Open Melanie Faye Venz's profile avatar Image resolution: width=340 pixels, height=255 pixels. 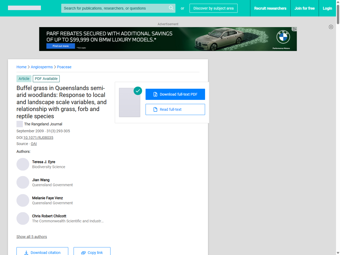click(x=23, y=201)
